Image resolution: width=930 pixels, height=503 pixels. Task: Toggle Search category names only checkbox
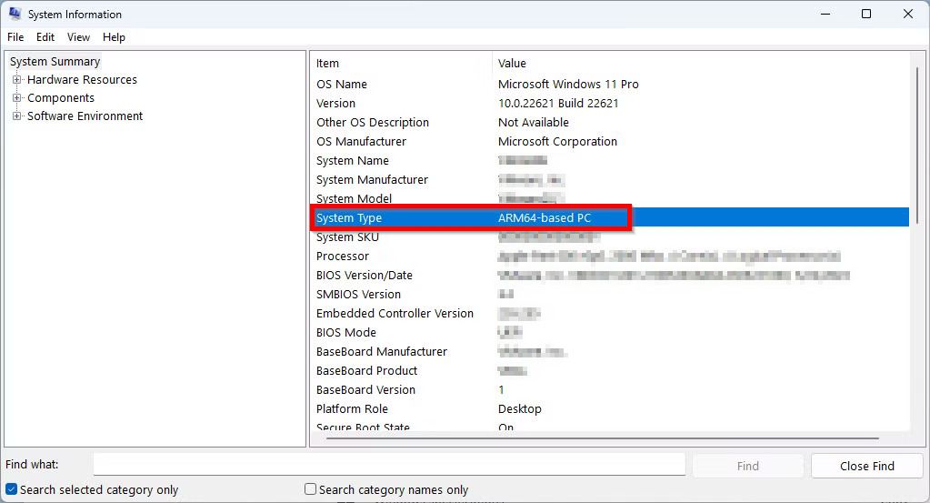(311, 489)
